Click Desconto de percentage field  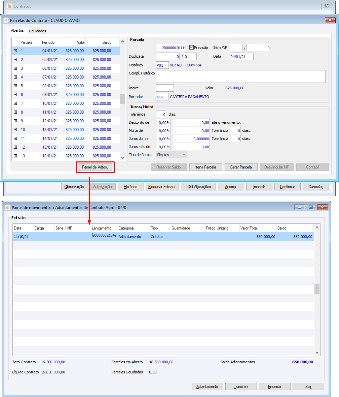click(163, 123)
